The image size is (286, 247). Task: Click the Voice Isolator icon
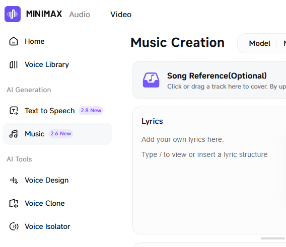coord(14,226)
